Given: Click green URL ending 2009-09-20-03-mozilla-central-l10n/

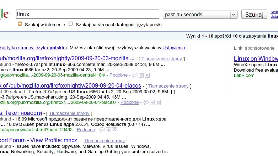Looking at the screenshot, I should 53,75.
